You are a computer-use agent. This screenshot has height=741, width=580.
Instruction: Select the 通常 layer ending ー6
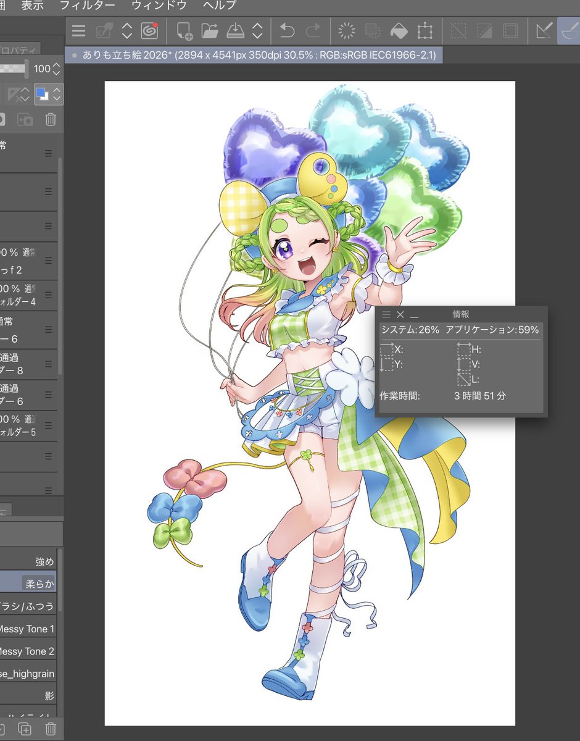point(29,330)
